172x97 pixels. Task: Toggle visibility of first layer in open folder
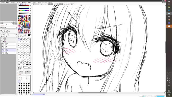pos(3,44)
